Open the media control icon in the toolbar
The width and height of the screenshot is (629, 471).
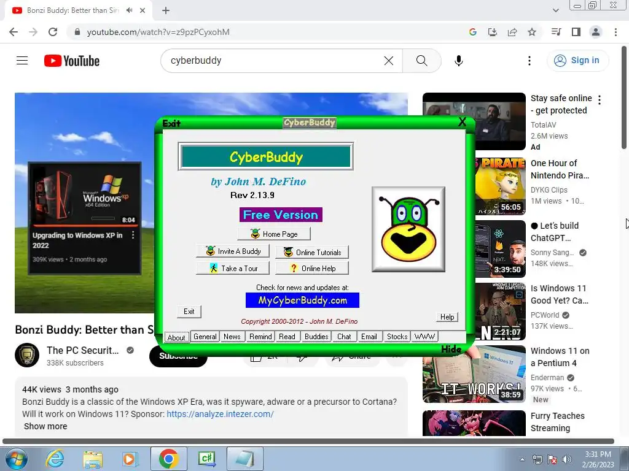pyautogui.click(x=556, y=32)
